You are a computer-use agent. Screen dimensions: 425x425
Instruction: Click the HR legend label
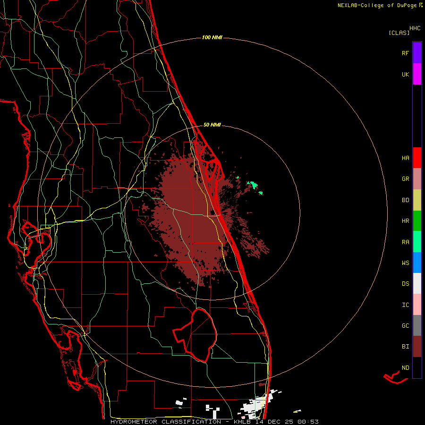tap(405, 221)
